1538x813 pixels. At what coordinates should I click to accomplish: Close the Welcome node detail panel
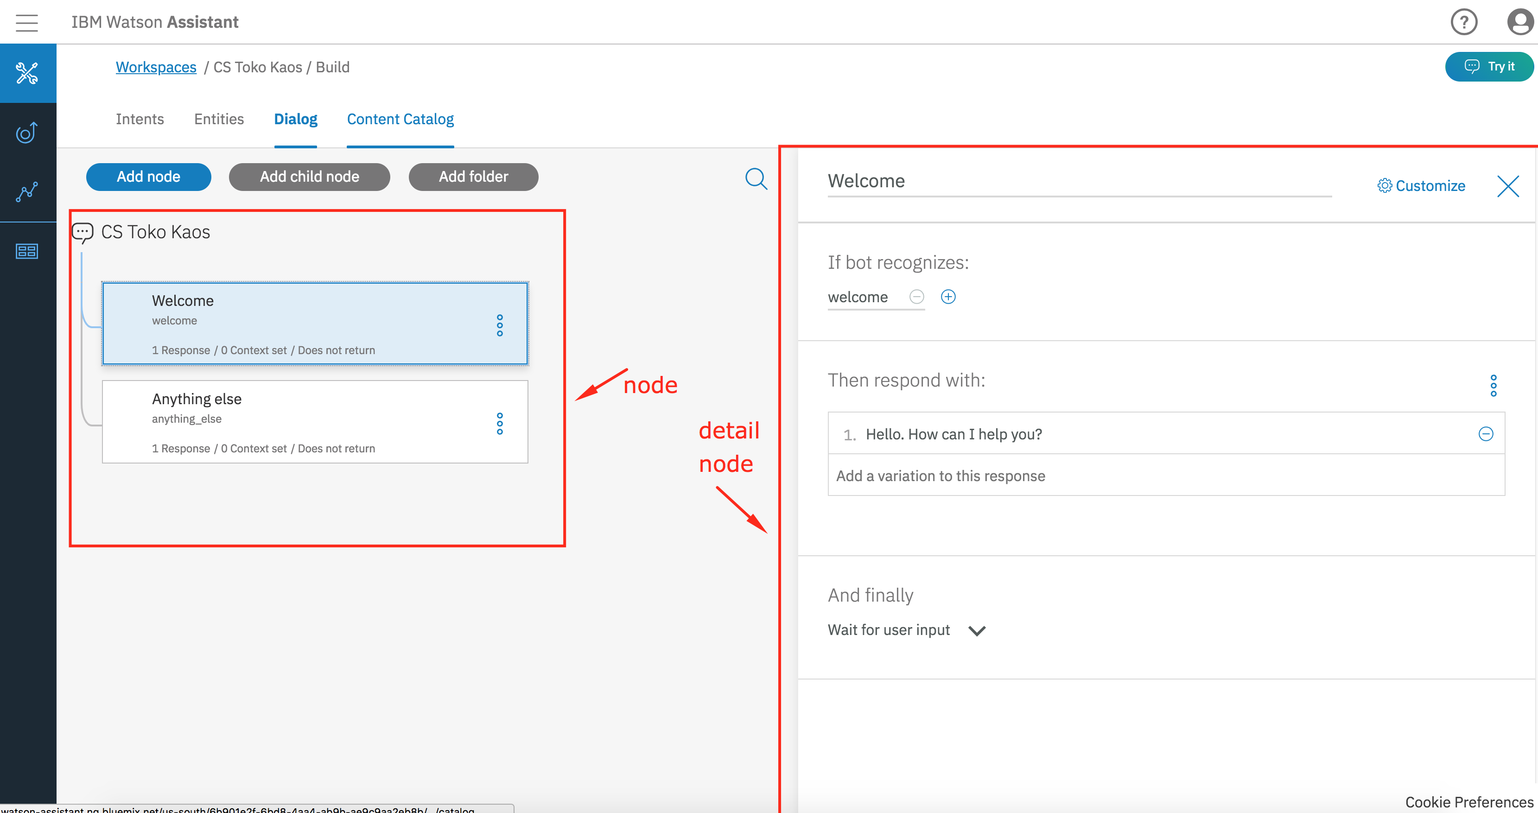(x=1507, y=186)
